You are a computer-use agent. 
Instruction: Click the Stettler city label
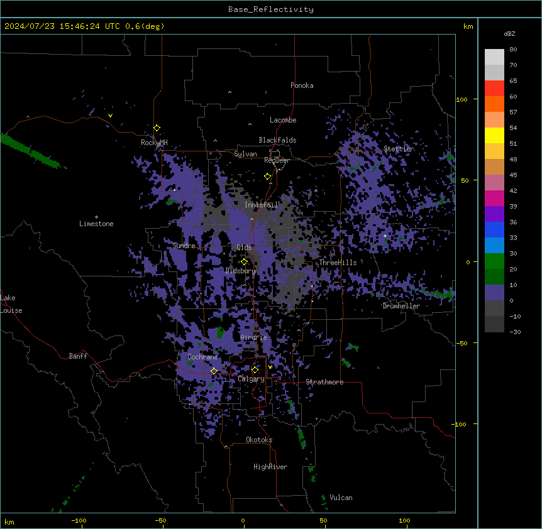click(399, 149)
